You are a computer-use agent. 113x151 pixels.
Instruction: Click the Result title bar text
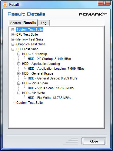click(14, 5)
